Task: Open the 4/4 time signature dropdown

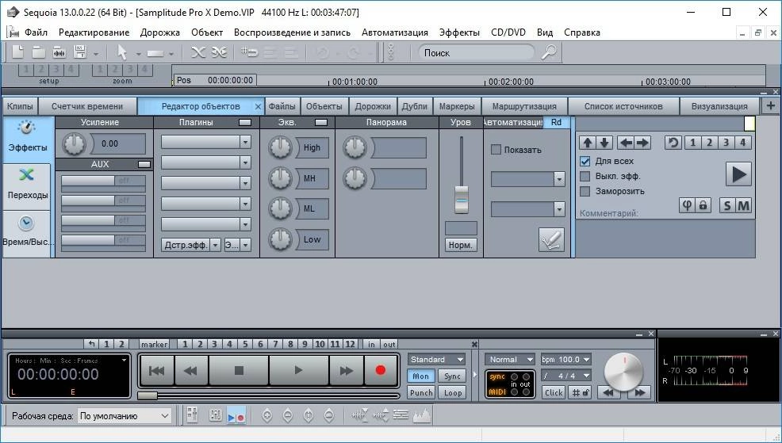Action: point(566,376)
